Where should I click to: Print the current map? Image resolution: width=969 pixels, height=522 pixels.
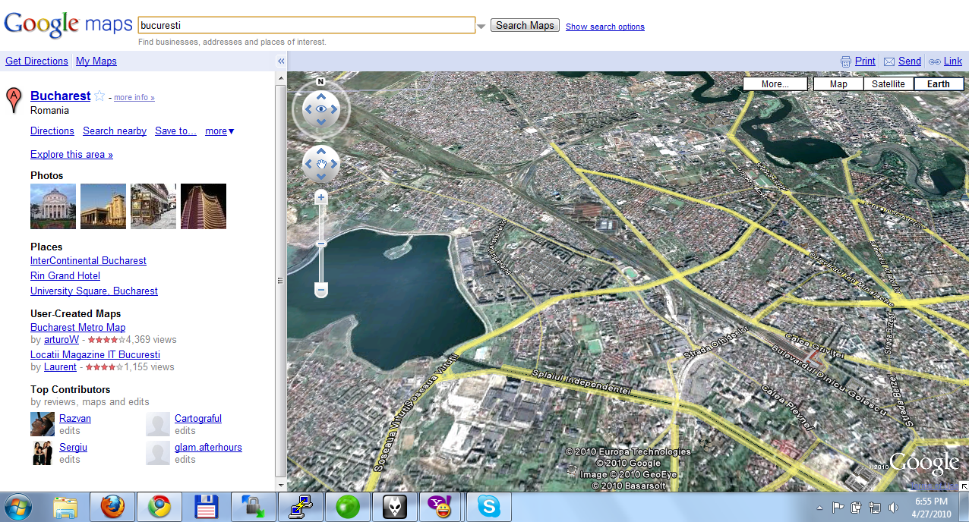click(x=858, y=61)
